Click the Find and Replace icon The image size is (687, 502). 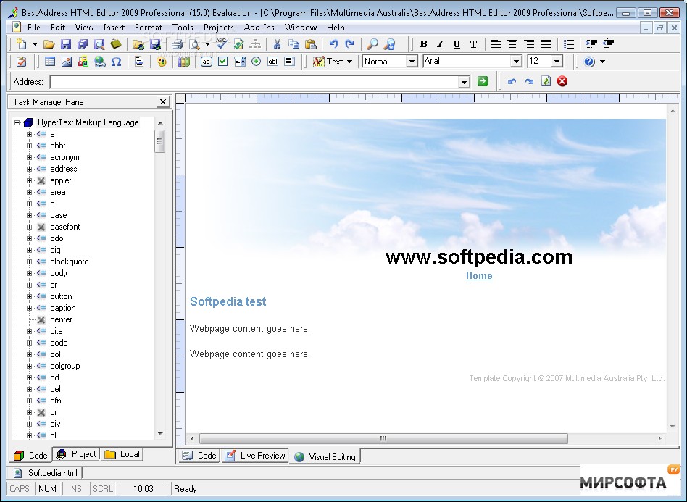click(389, 44)
